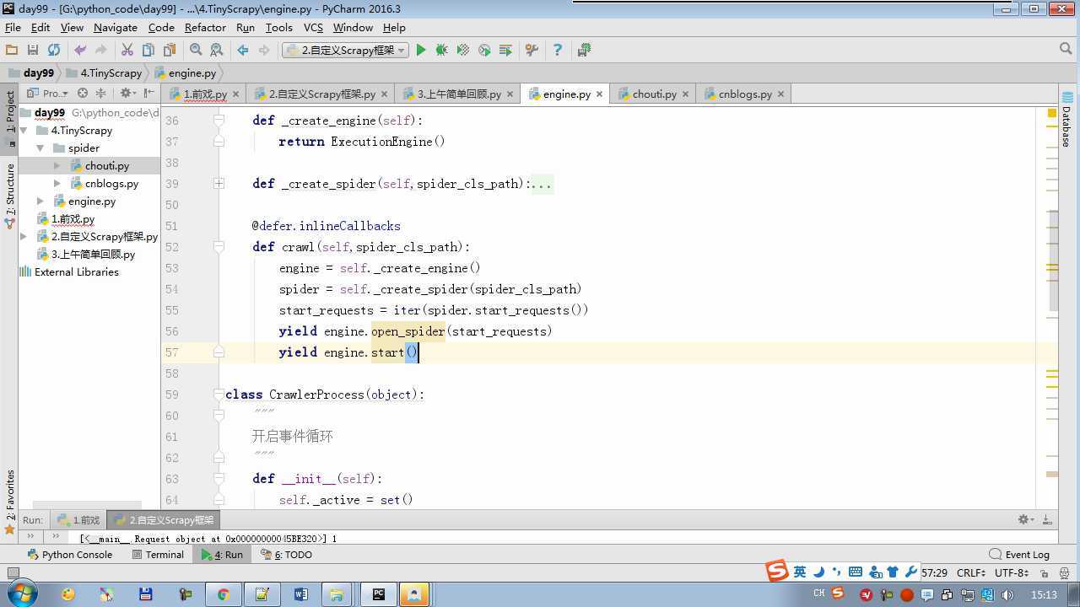Expand the cnblogs.py tree node
The image size is (1080, 607).
pyautogui.click(x=57, y=184)
